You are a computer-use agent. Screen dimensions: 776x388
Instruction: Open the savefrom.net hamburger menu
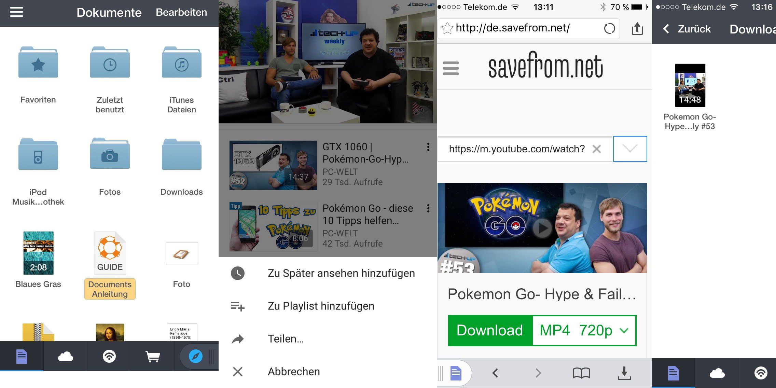click(x=451, y=68)
